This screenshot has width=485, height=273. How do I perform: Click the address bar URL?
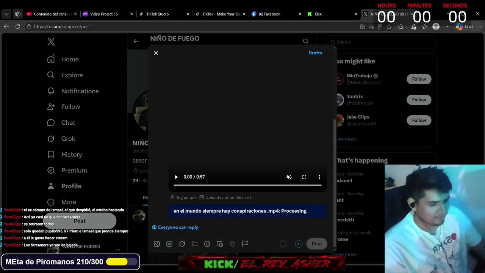[x=62, y=27]
